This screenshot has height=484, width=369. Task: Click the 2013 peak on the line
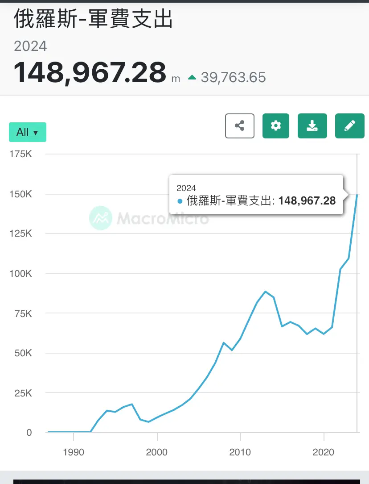pos(265,292)
